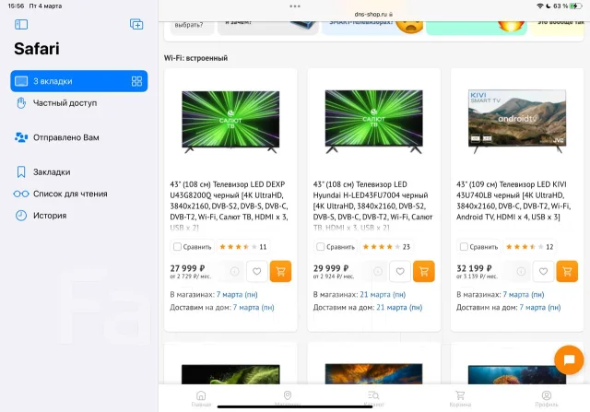Tap the three-dot multitasking control at top
This screenshot has height=412, width=590.
295,6
